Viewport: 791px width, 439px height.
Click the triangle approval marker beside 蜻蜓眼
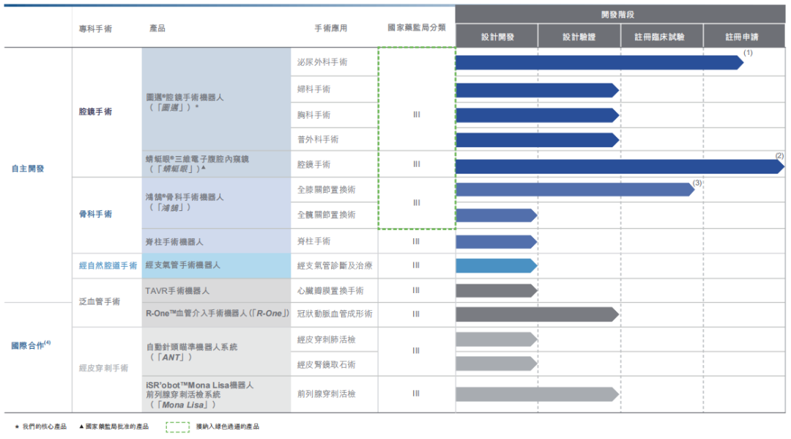coord(203,168)
